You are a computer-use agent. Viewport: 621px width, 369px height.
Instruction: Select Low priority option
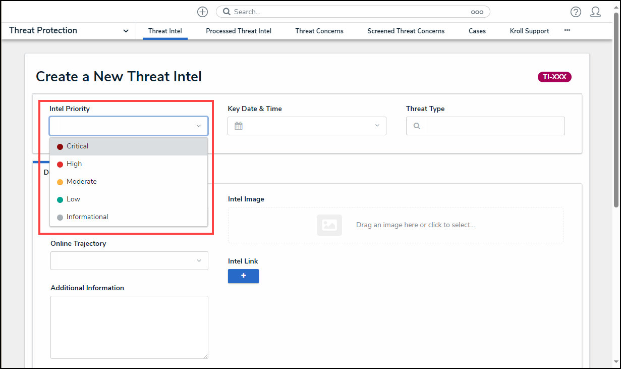[x=129, y=199]
